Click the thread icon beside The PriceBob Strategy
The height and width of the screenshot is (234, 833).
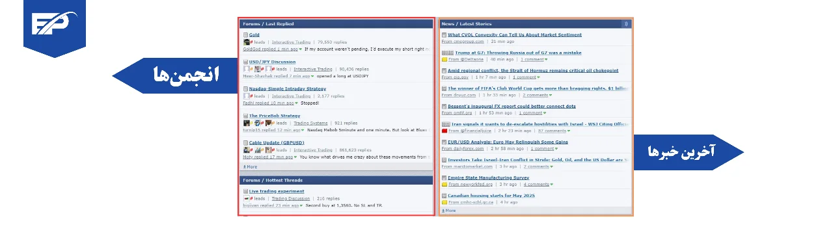coord(245,116)
